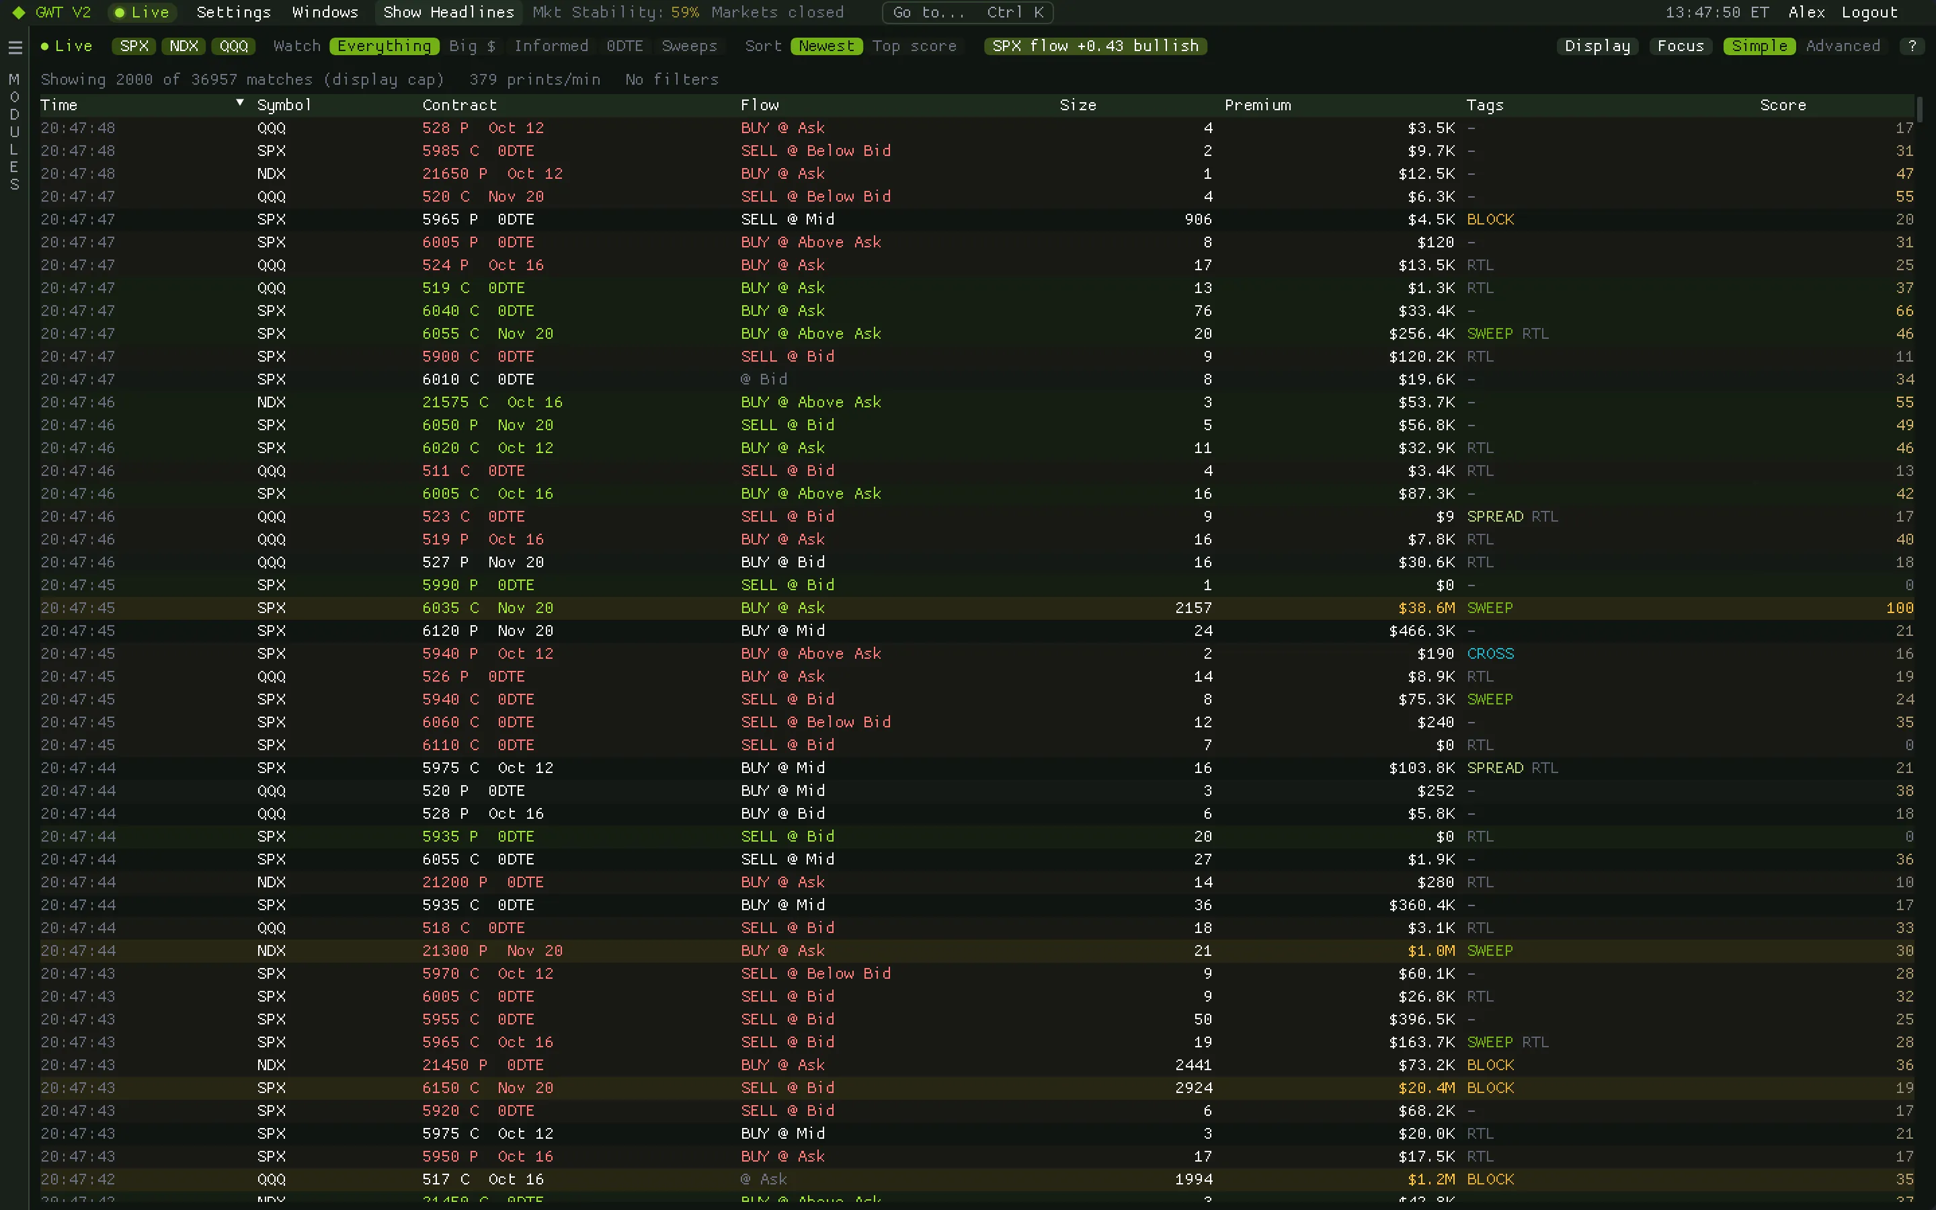Click the green GWT V2 diamond logo

click(18, 12)
